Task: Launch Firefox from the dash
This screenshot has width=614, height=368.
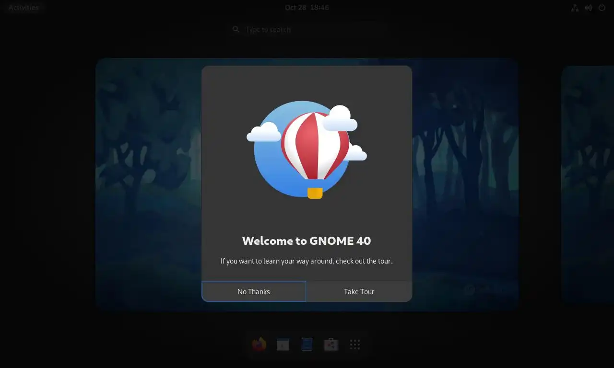Action: pyautogui.click(x=259, y=344)
